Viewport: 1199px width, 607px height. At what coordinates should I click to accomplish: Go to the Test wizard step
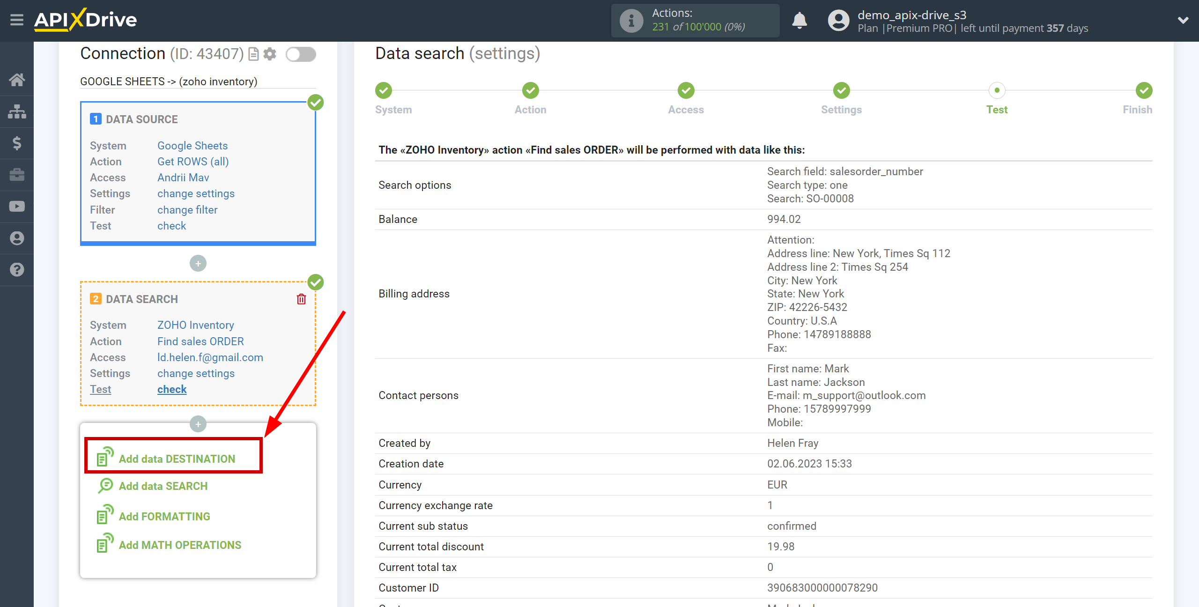[997, 90]
